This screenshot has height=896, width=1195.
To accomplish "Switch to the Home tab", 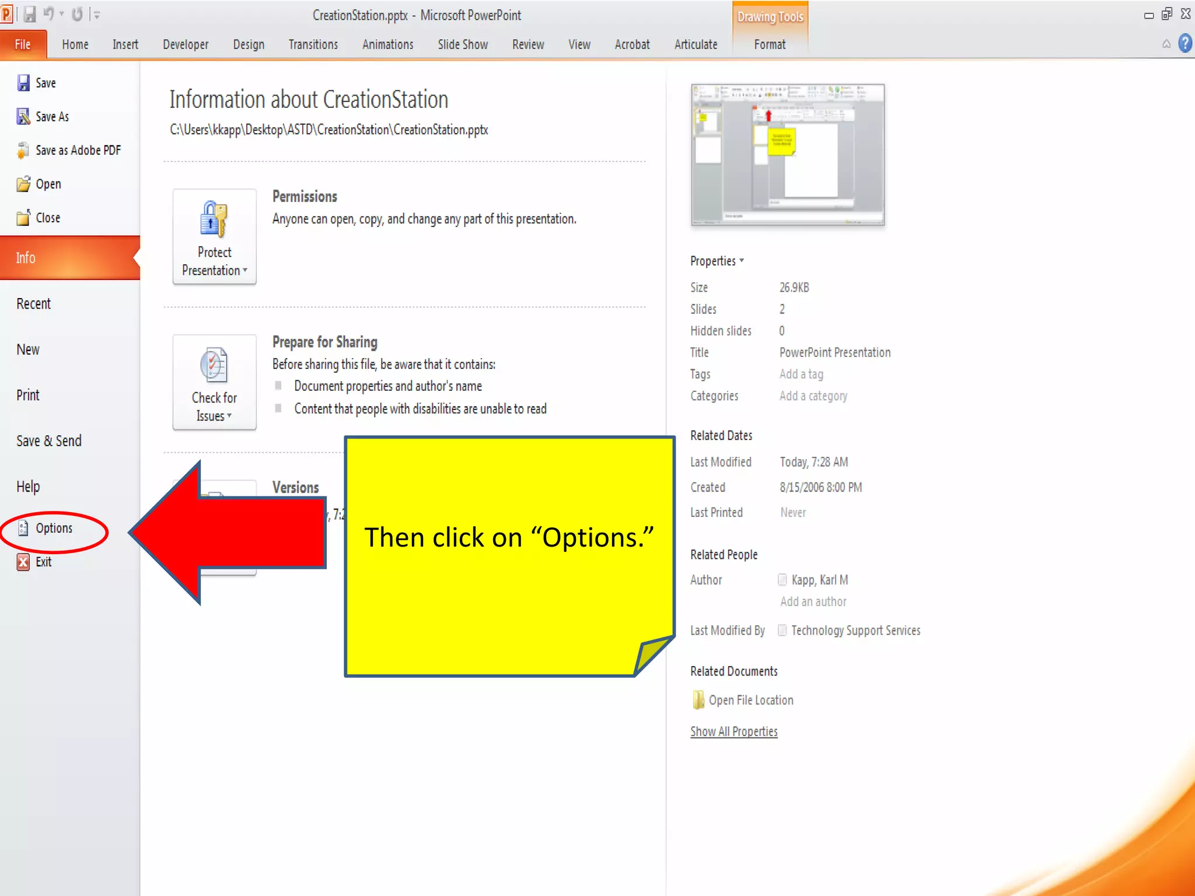I will coord(75,44).
